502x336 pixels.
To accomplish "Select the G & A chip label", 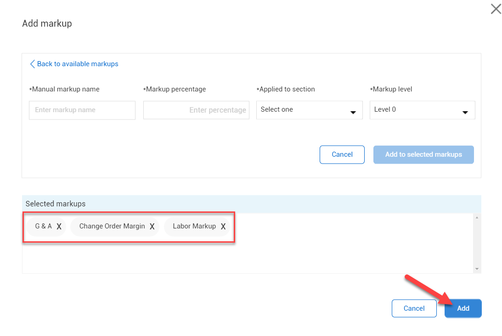I will click(43, 226).
